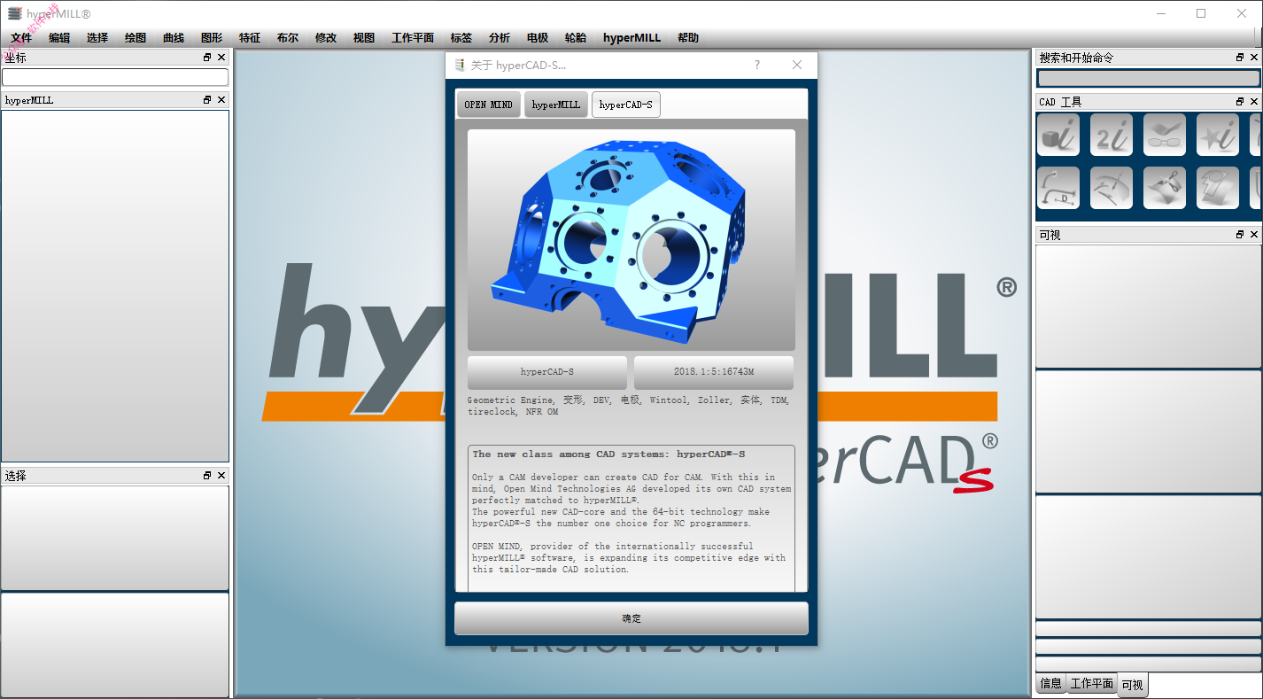The height and width of the screenshot is (699, 1263).
Task: Open the 特征 menu
Action: (250, 38)
